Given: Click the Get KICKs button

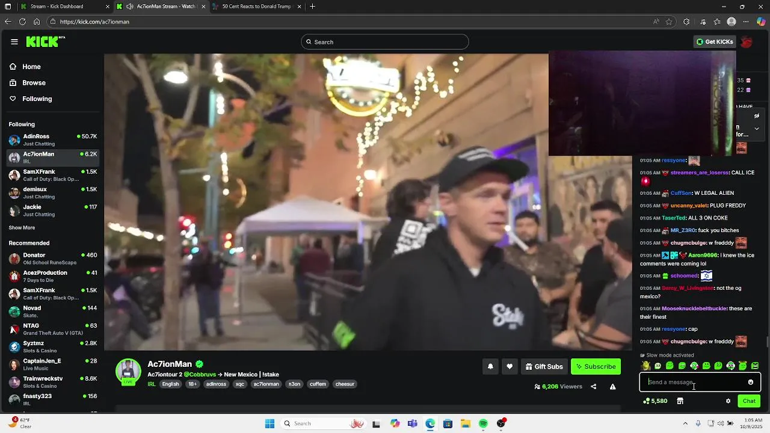Looking at the screenshot, I should pos(715,42).
